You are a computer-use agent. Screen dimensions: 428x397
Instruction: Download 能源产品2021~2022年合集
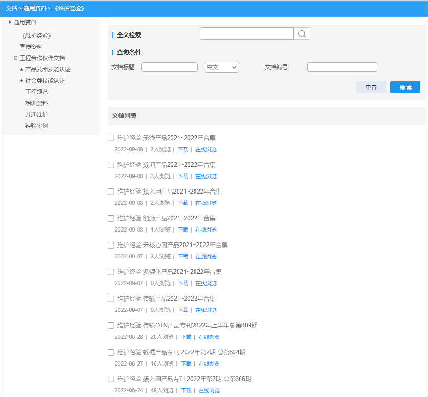183,230
